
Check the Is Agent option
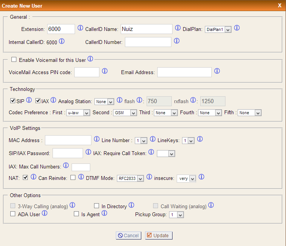pos(76,214)
